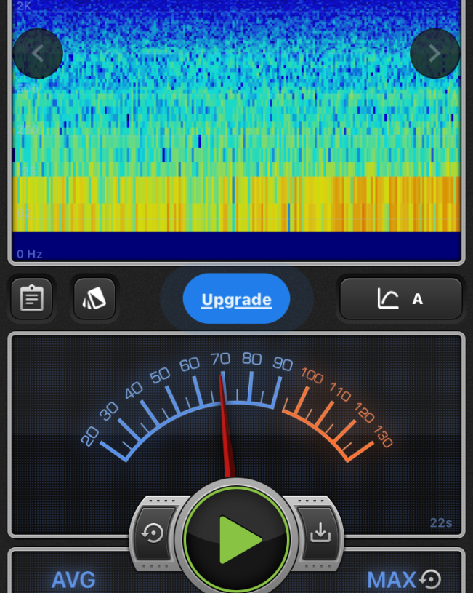Click the blue Upgrade button
473x593 pixels.
coord(236,299)
